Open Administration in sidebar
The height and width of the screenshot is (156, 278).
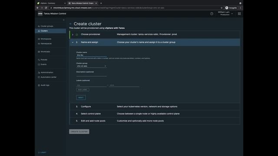pos(47,72)
